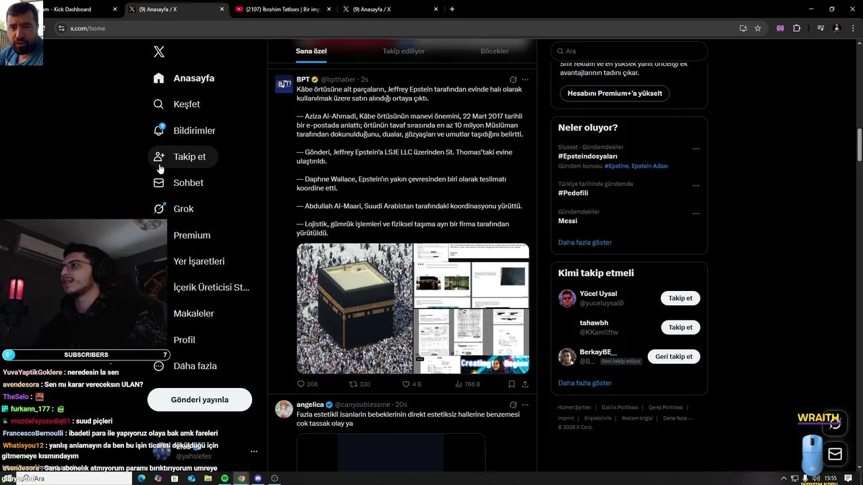Click the Ara search field

coord(629,51)
